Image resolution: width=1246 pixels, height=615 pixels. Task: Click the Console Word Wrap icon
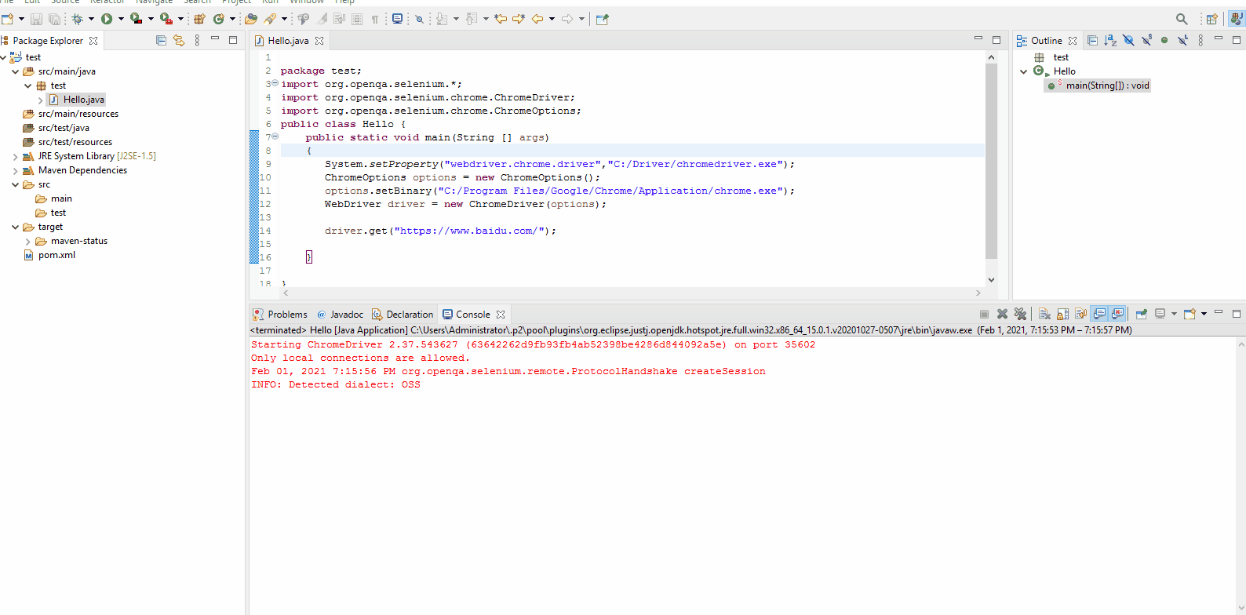tap(1080, 314)
